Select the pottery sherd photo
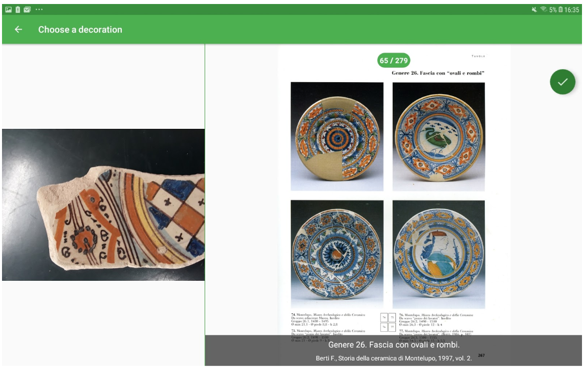Viewport: 584px width, 372px height. [103, 205]
